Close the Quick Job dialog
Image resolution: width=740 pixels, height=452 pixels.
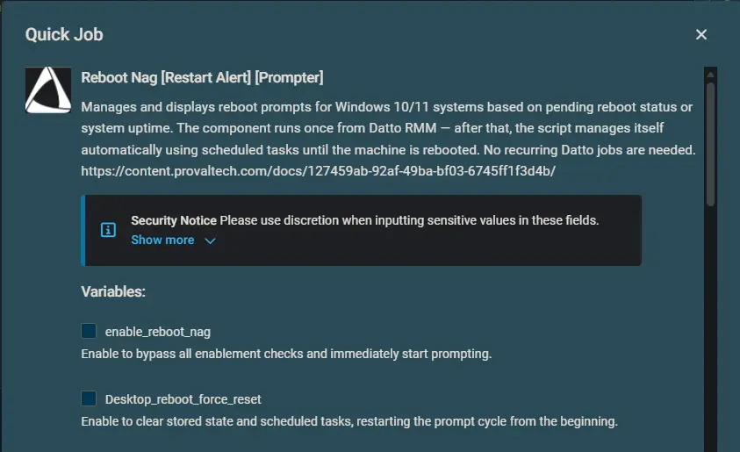tap(700, 34)
